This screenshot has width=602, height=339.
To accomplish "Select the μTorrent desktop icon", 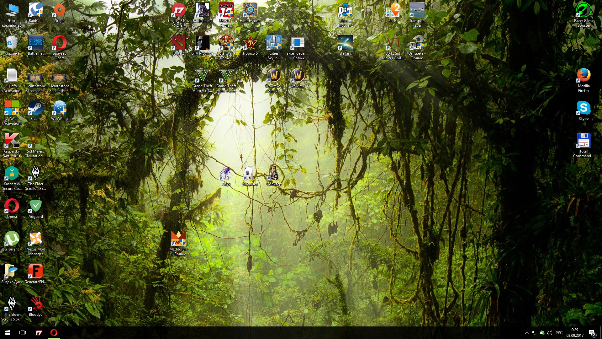I will 12,239.
